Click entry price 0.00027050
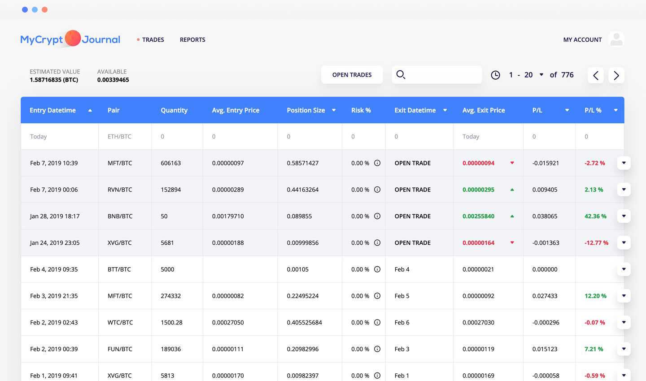Screen dimensions: 646x381 point(228,322)
